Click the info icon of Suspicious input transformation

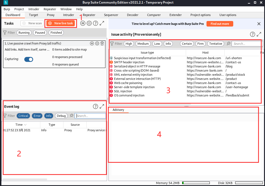[111, 58]
